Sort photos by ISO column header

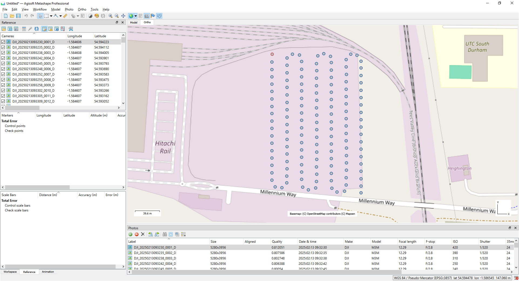click(x=465, y=242)
